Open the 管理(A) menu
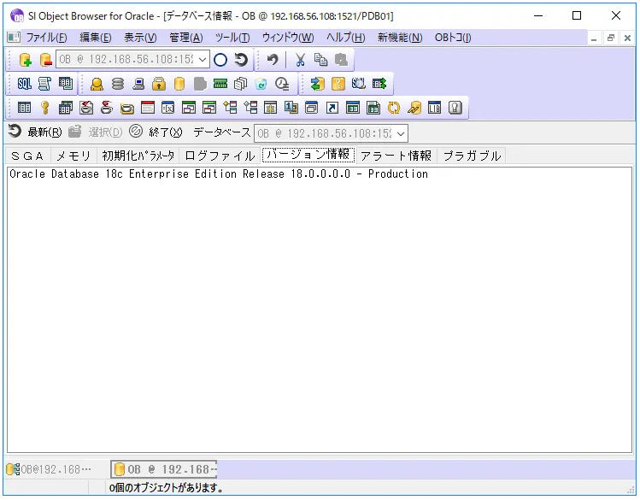Screen dimensions: 640x500 point(186,38)
